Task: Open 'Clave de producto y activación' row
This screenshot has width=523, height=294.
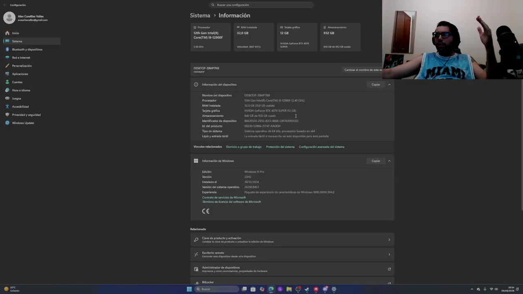Action: coord(292,240)
